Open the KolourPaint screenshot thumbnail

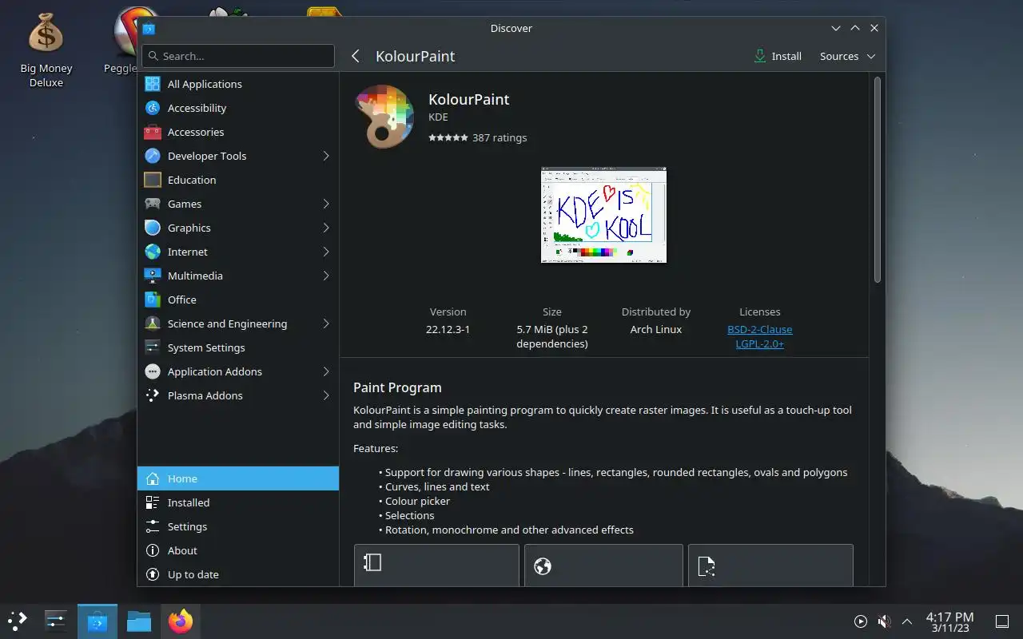[603, 215]
